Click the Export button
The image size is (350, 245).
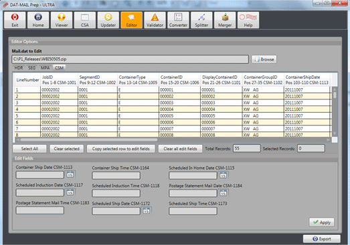coord(322,239)
